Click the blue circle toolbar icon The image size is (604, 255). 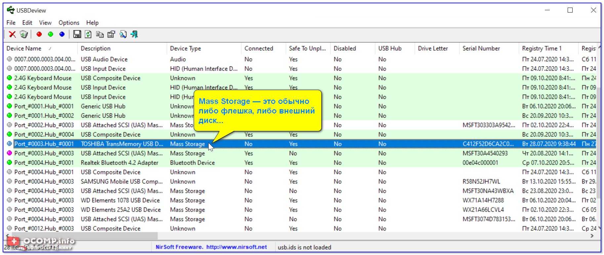click(62, 34)
